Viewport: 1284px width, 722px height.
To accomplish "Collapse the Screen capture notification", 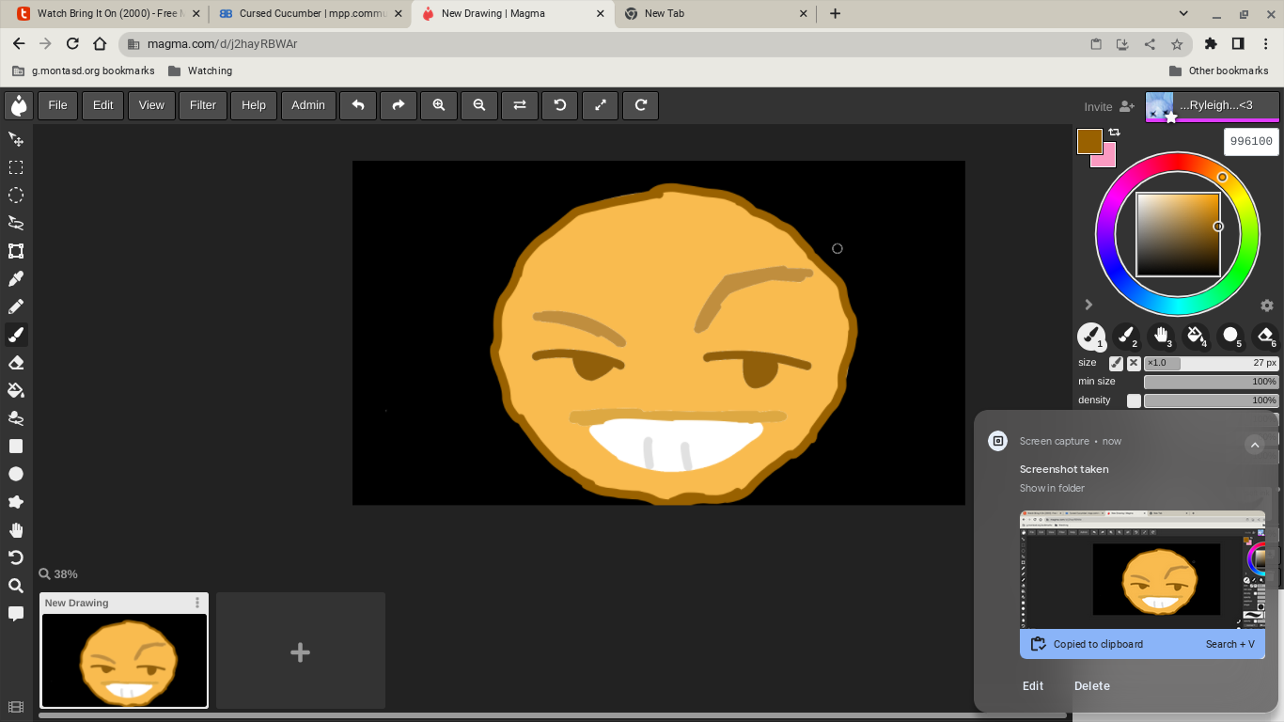I will pyautogui.click(x=1255, y=445).
